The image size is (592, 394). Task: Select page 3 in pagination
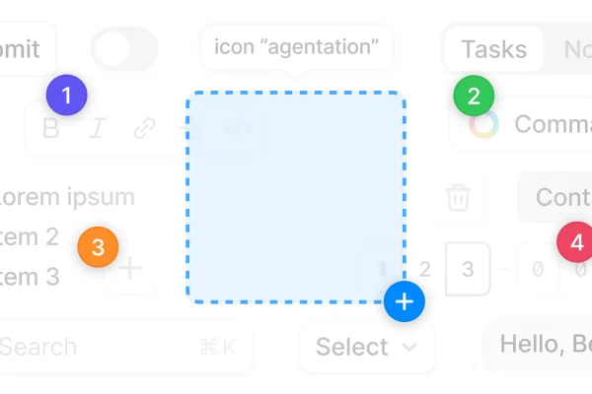tap(468, 269)
